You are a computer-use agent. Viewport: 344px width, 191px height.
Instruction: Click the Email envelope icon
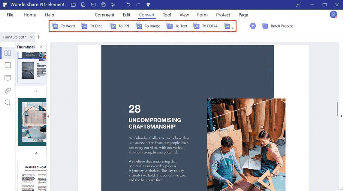click(x=93, y=5)
